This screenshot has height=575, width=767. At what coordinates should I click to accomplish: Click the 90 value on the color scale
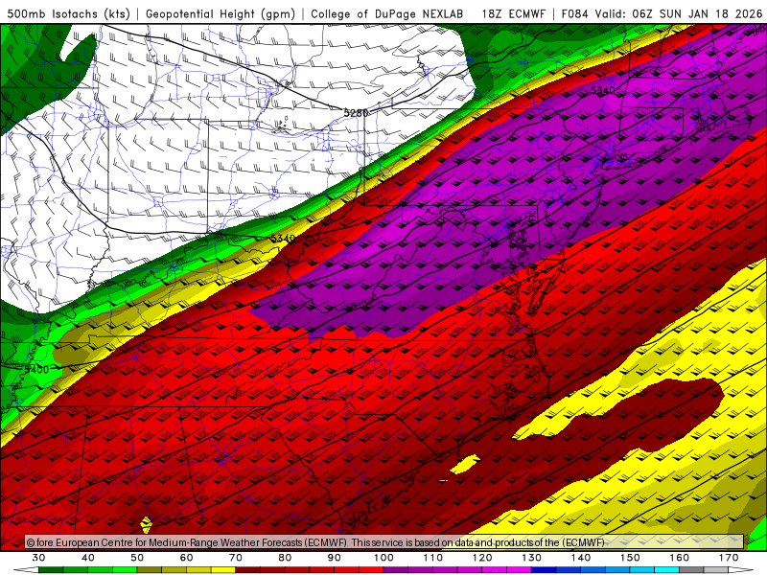tap(334, 558)
